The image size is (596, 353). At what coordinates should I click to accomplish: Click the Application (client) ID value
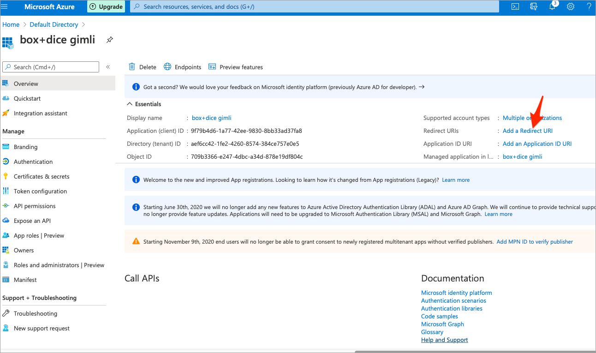point(246,131)
